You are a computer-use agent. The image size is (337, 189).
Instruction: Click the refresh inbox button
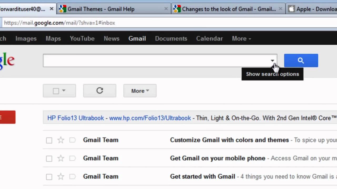100,91
